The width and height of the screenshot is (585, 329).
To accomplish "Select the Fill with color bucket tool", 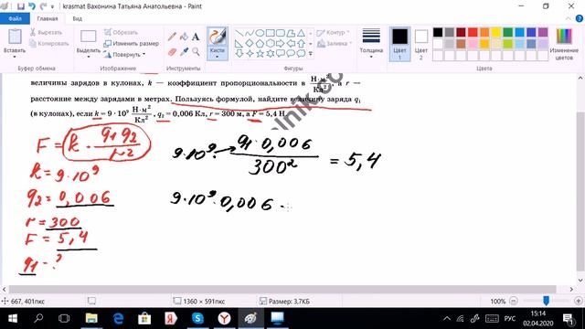I will (x=184, y=37).
